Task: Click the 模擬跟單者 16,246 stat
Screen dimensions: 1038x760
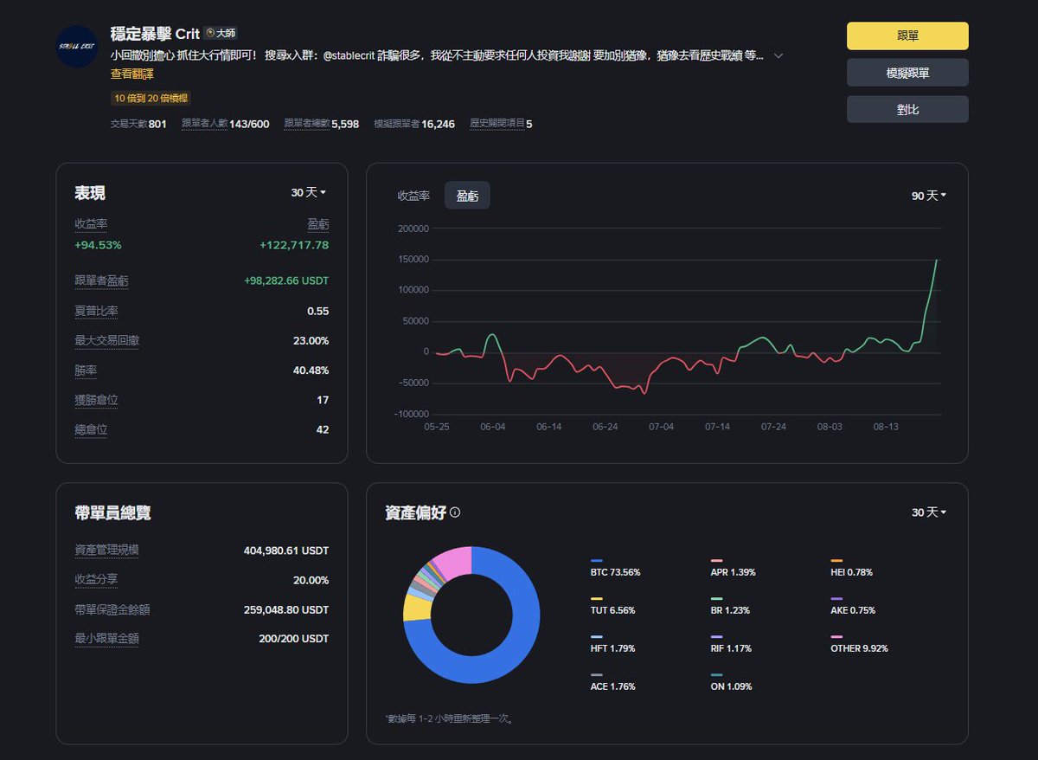Action: pos(414,124)
